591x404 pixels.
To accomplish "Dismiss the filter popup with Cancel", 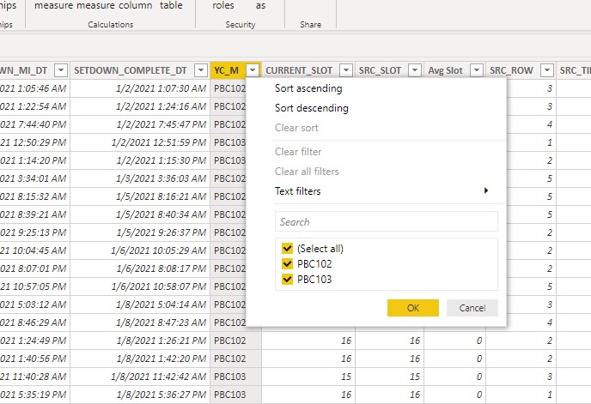I will click(472, 308).
